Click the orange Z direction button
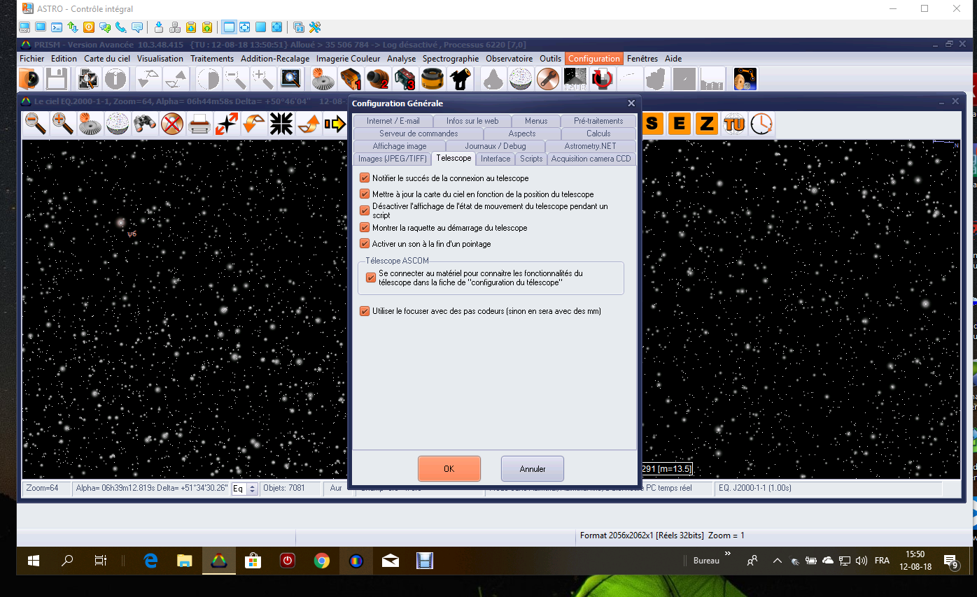The image size is (977, 597). click(x=706, y=124)
